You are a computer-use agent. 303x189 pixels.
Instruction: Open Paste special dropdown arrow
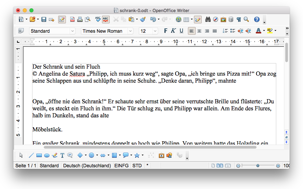tap(137, 19)
